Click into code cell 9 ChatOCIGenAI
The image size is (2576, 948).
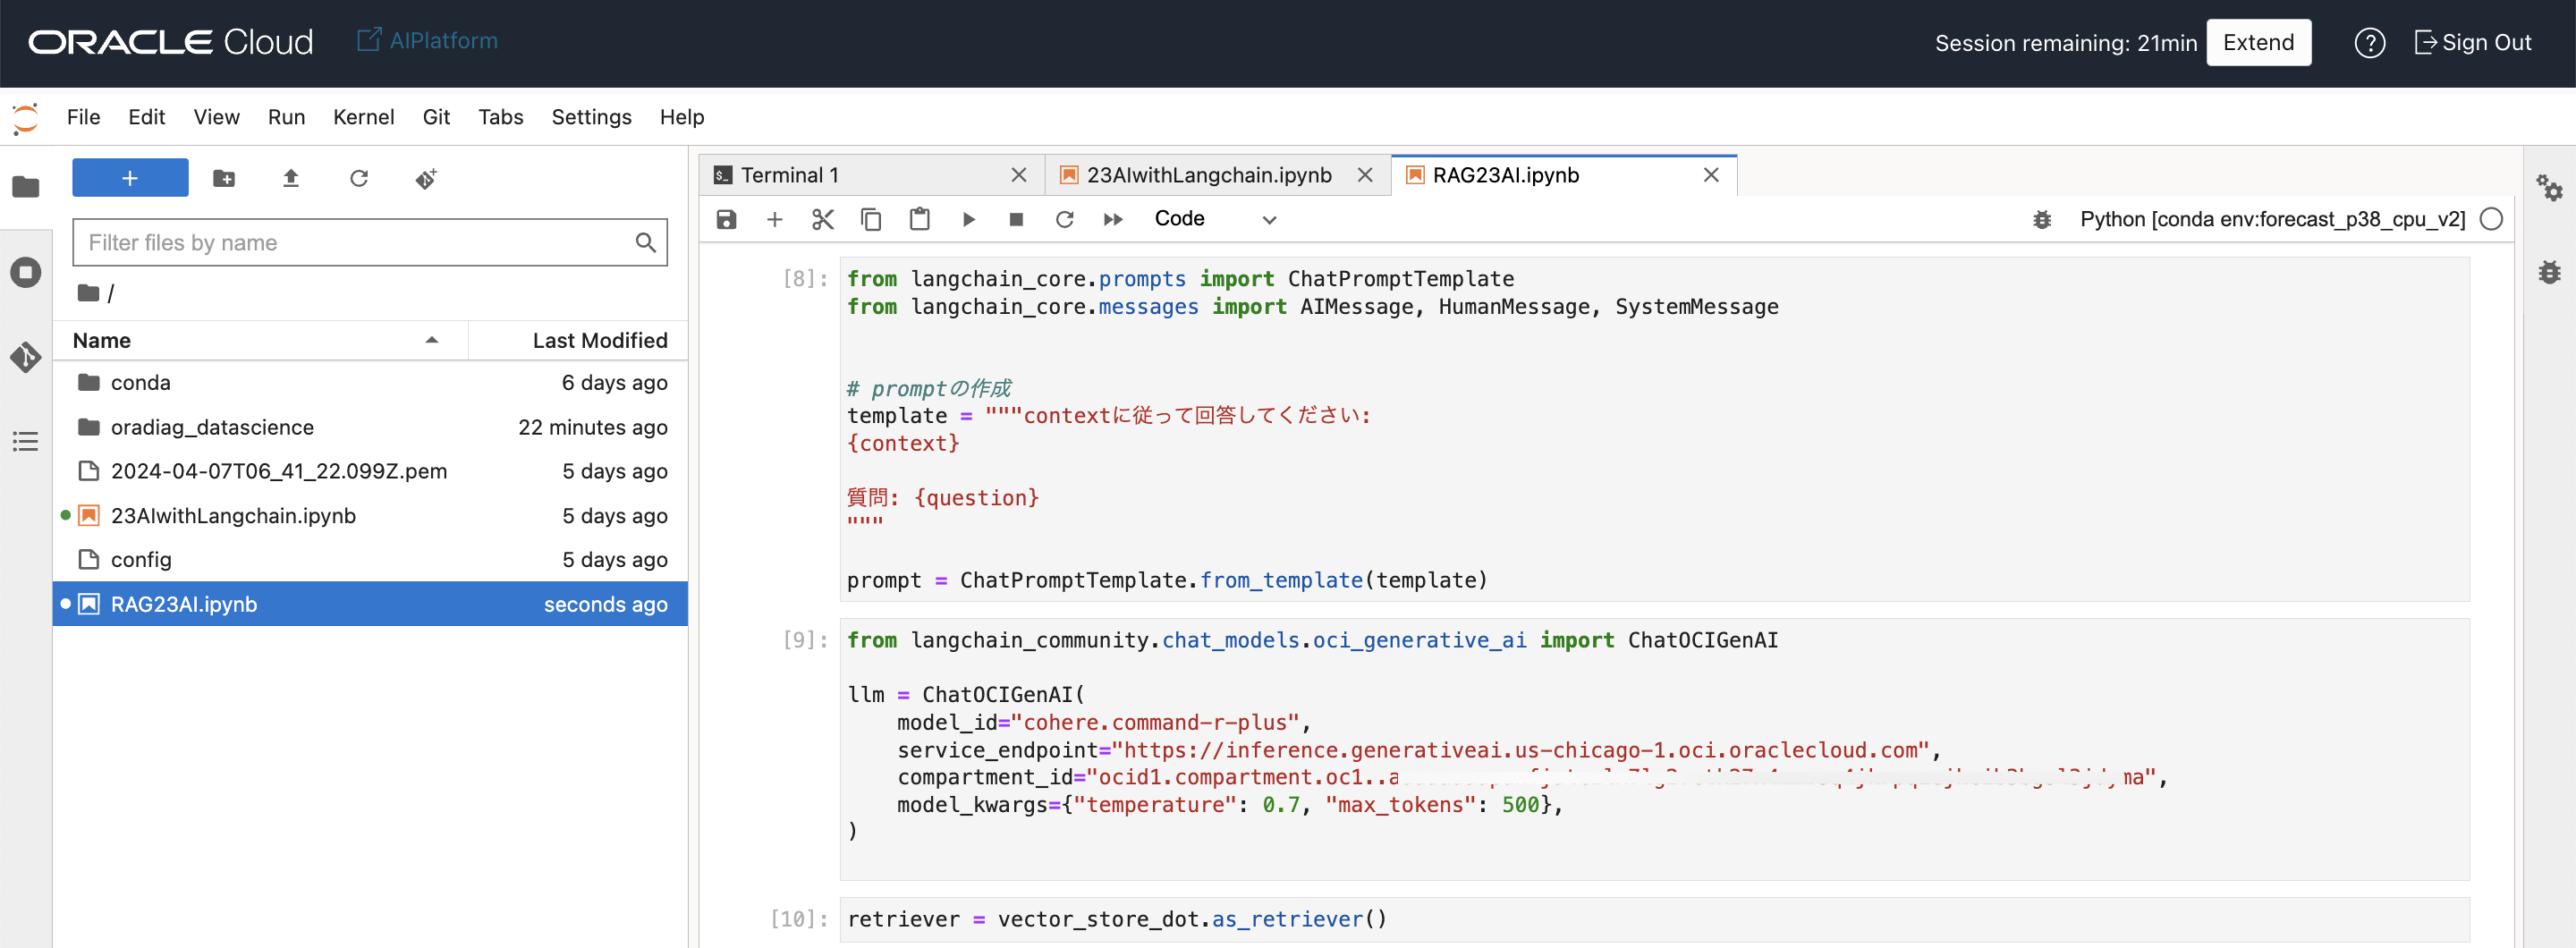[1655, 749]
